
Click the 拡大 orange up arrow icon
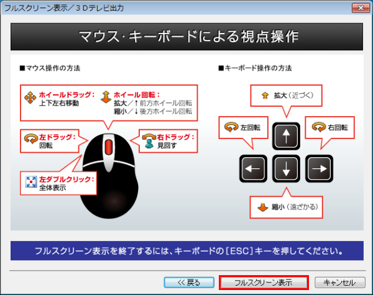(264, 96)
